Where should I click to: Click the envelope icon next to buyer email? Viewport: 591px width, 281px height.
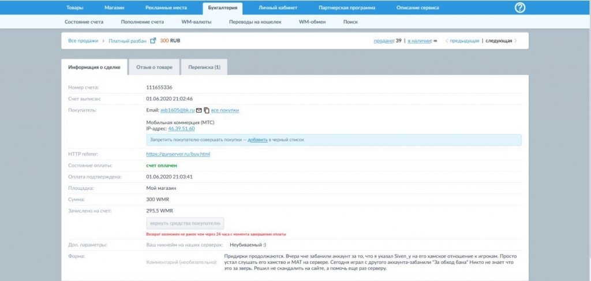coord(199,110)
